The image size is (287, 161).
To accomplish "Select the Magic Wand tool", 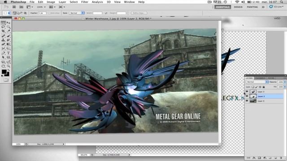I will tap(9, 27).
